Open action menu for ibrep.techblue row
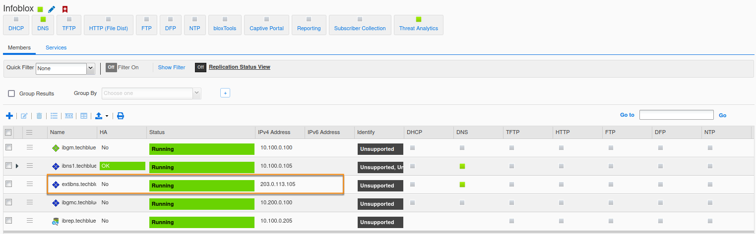Image resolution: width=756 pixels, height=234 pixels. 29,220
